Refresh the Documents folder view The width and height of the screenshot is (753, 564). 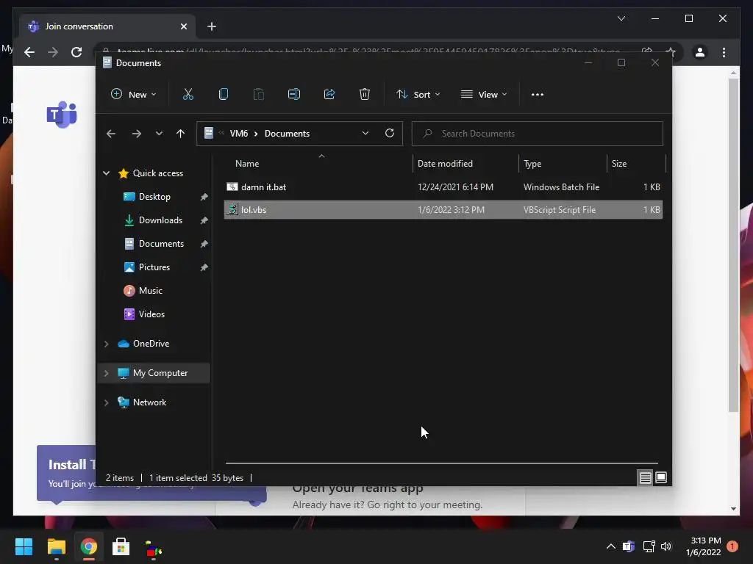pyautogui.click(x=390, y=134)
